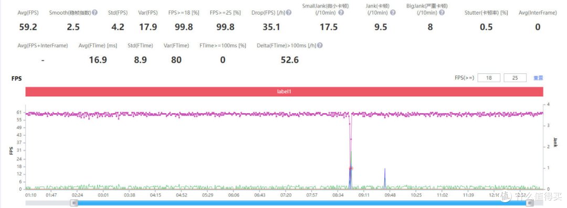Viewport: 567px width, 208px height.
Task: Click the BigJank value 8
Action: coord(430,27)
